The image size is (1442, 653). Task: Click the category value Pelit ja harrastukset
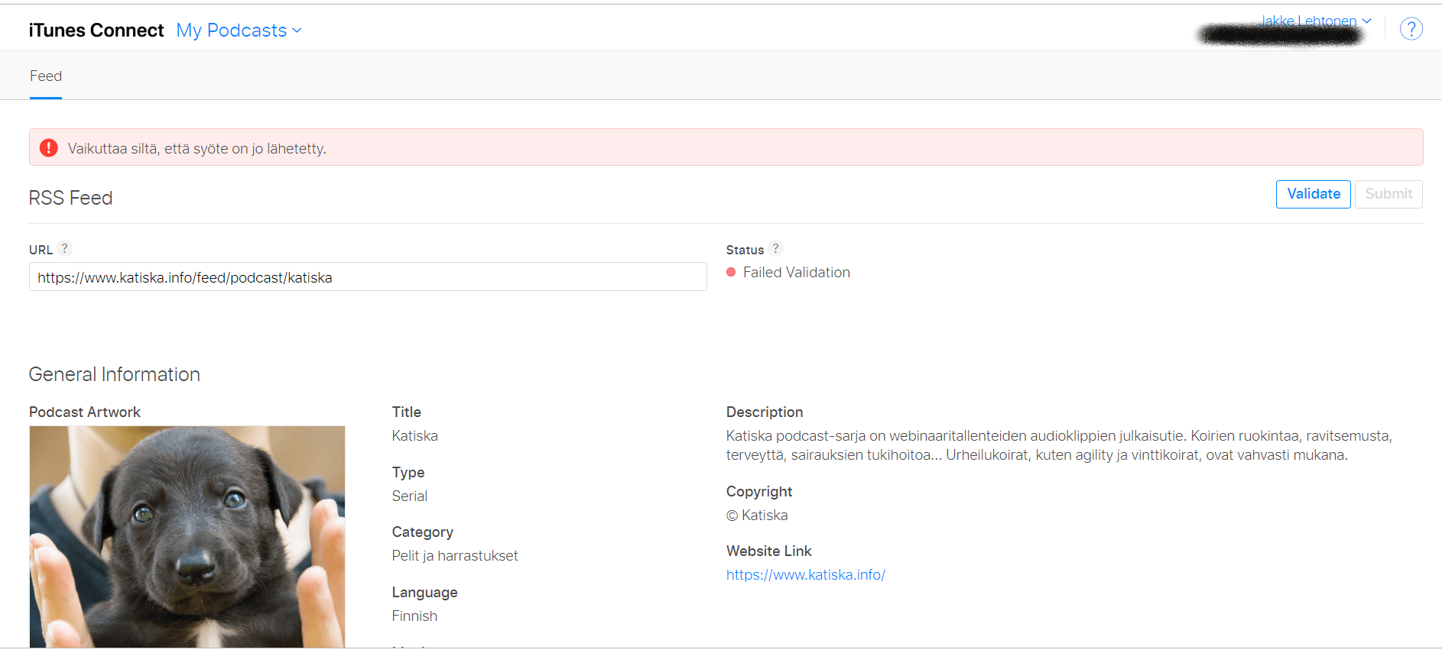tap(455, 556)
